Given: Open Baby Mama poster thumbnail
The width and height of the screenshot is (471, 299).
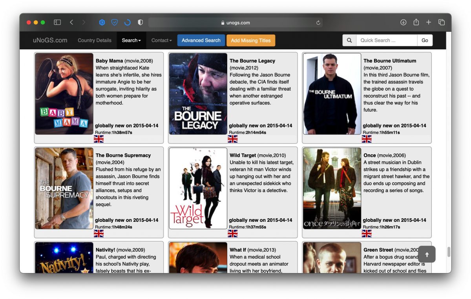Looking at the screenshot, I should point(64,94).
